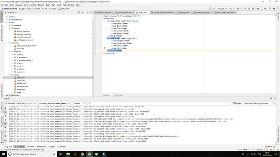The width and height of the screenshot is (280, 157).
Task: Collapse the layout folder
Action: point(10,28)
